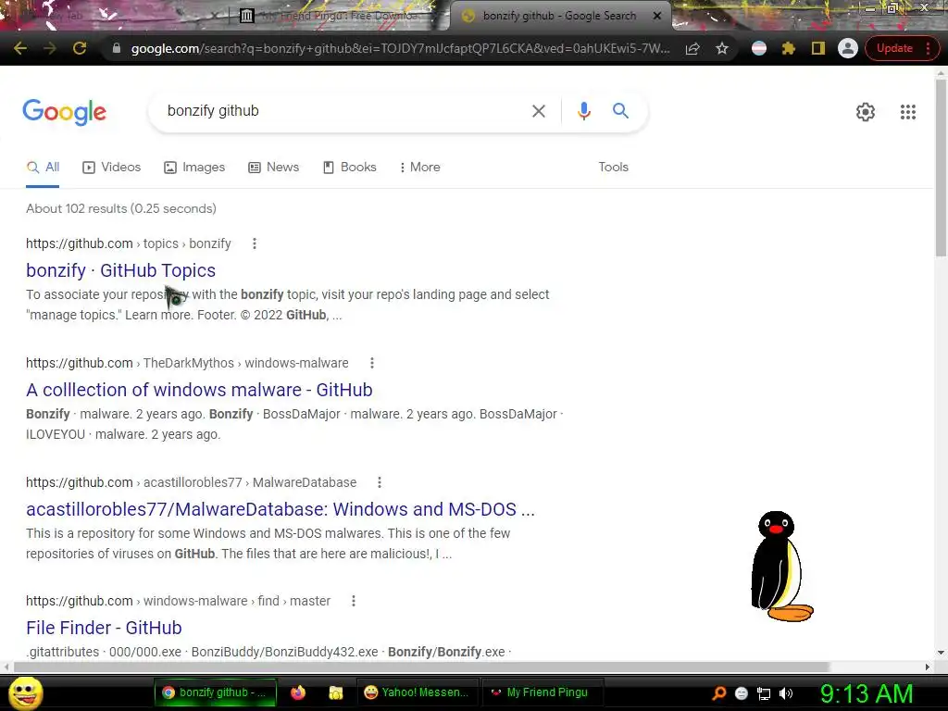Switch to the Books tab
The width and height of the screenshot is (948, 711).
click(x=349, y=168)
